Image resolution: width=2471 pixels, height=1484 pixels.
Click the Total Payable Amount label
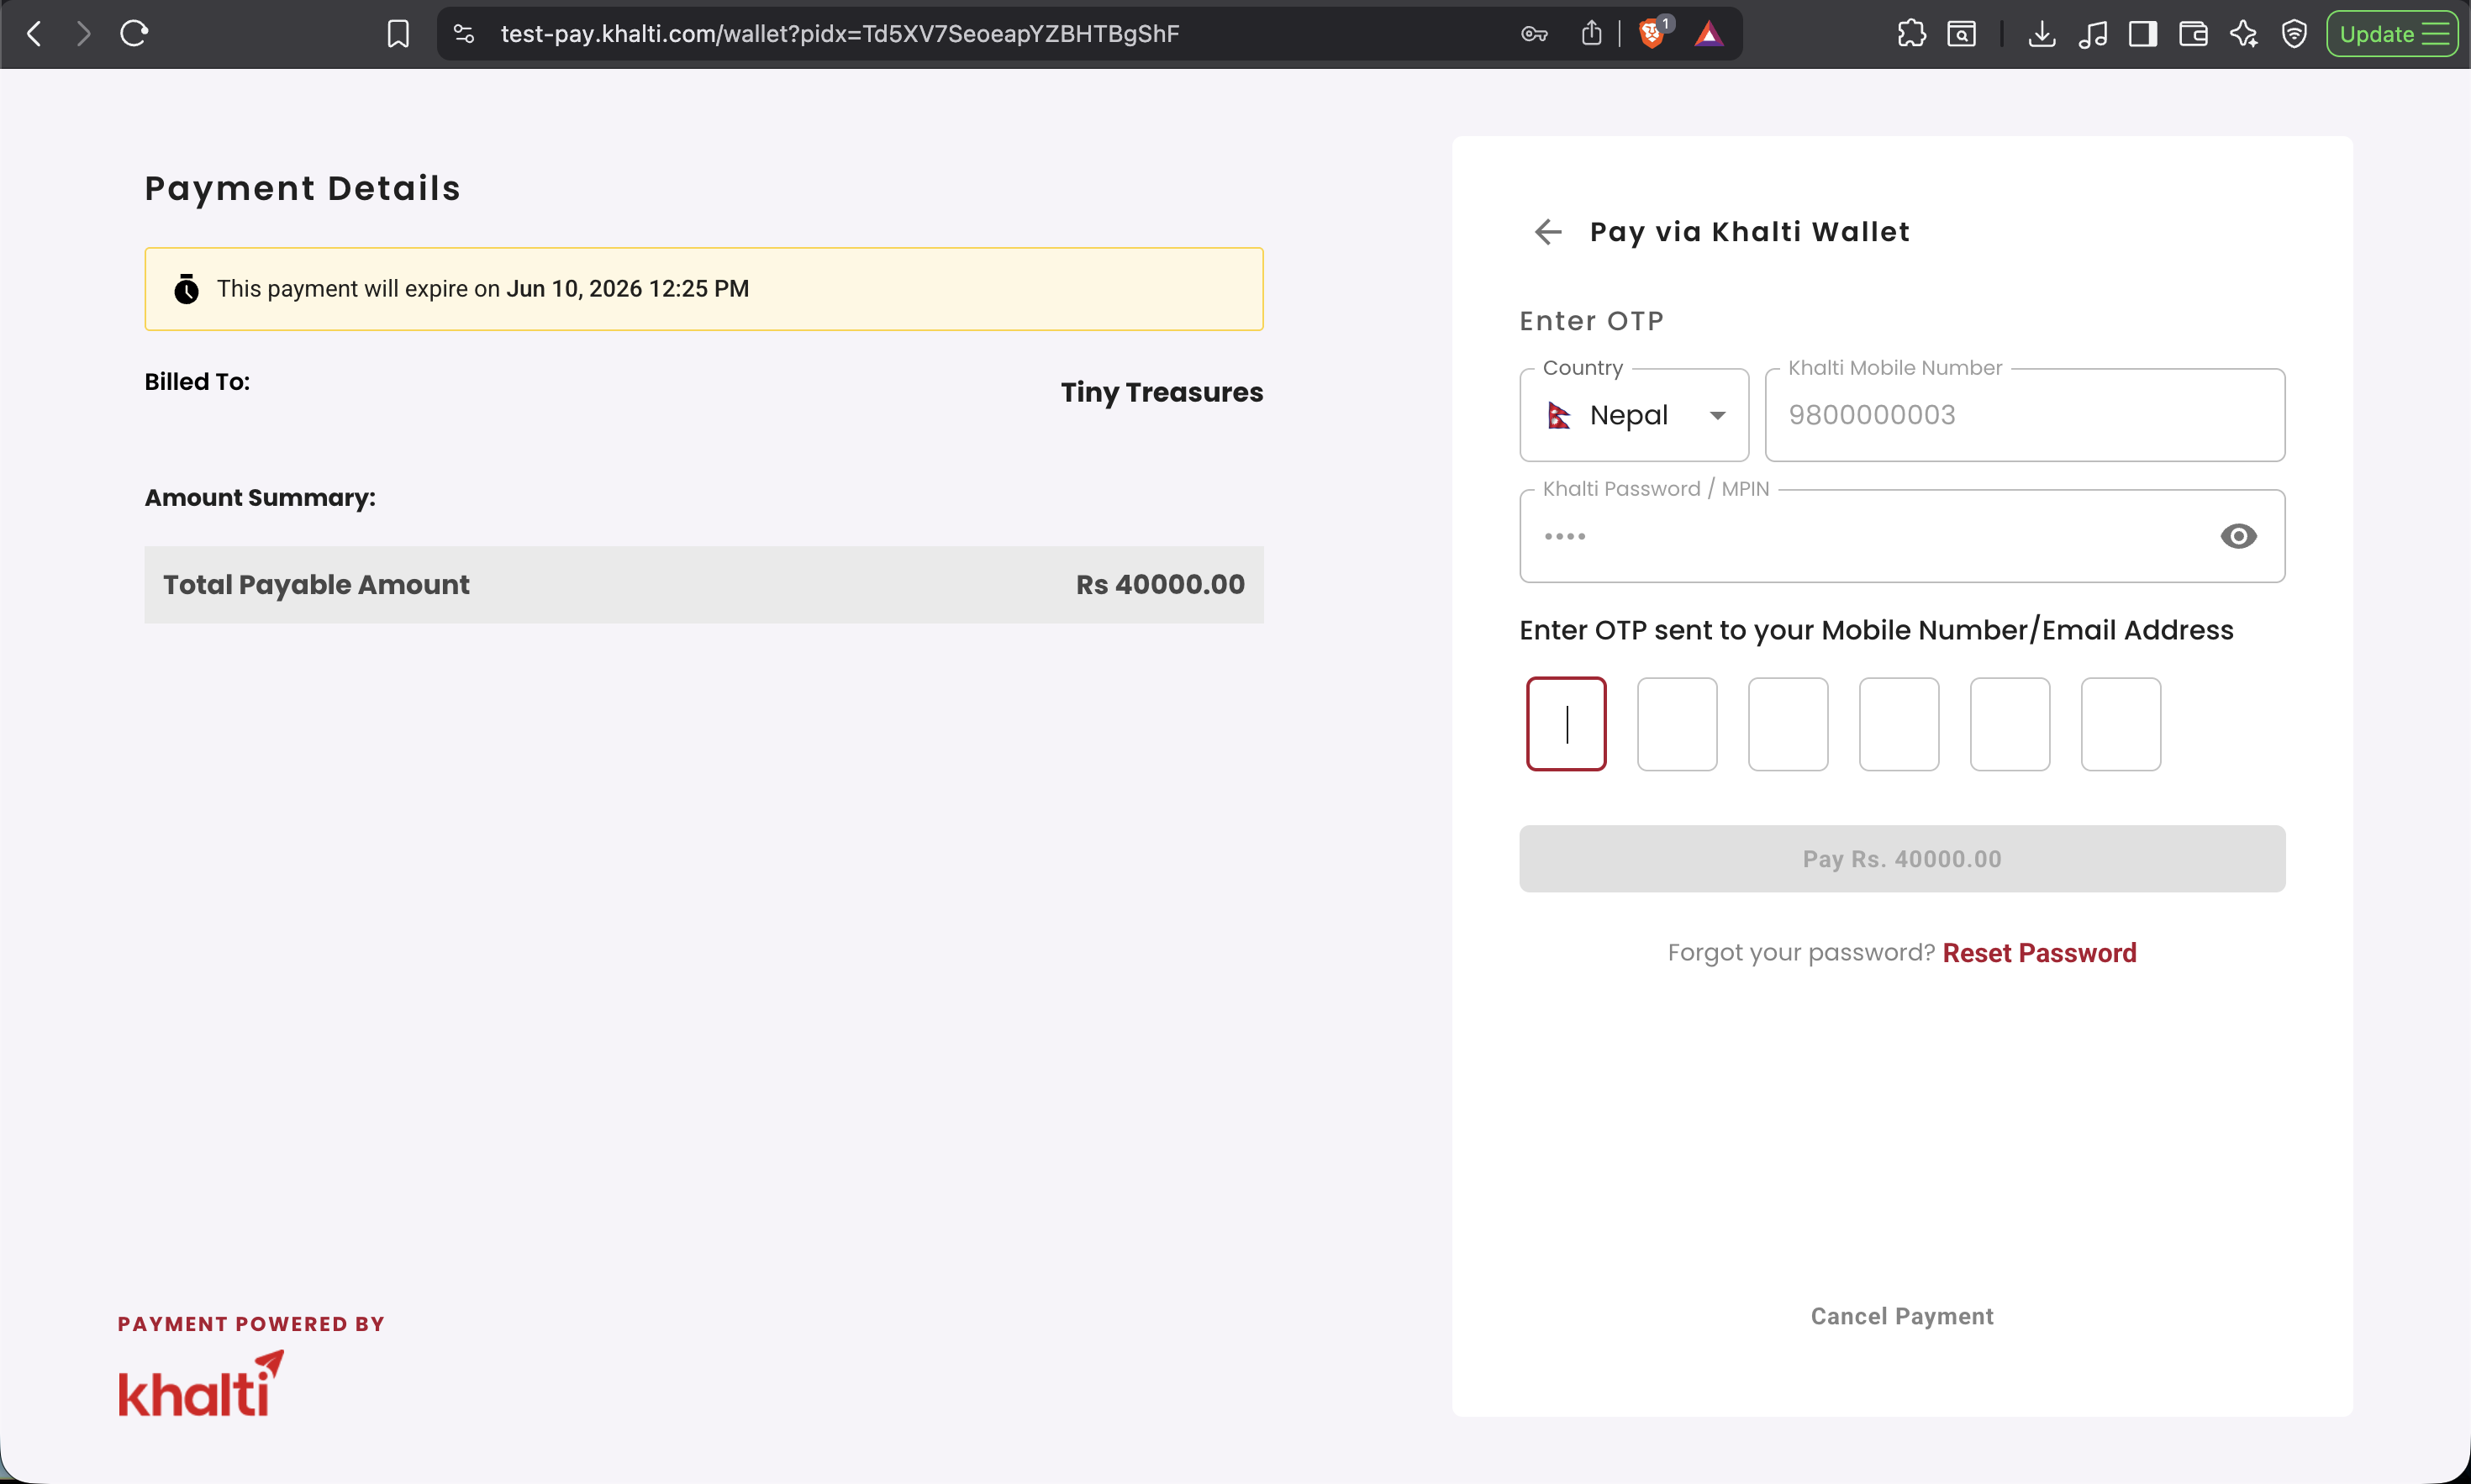point(316,585)
